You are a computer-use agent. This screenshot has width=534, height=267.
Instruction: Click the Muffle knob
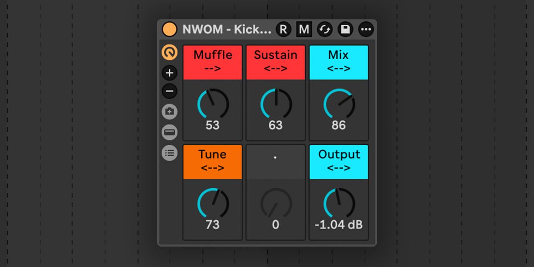click(213, 103)
